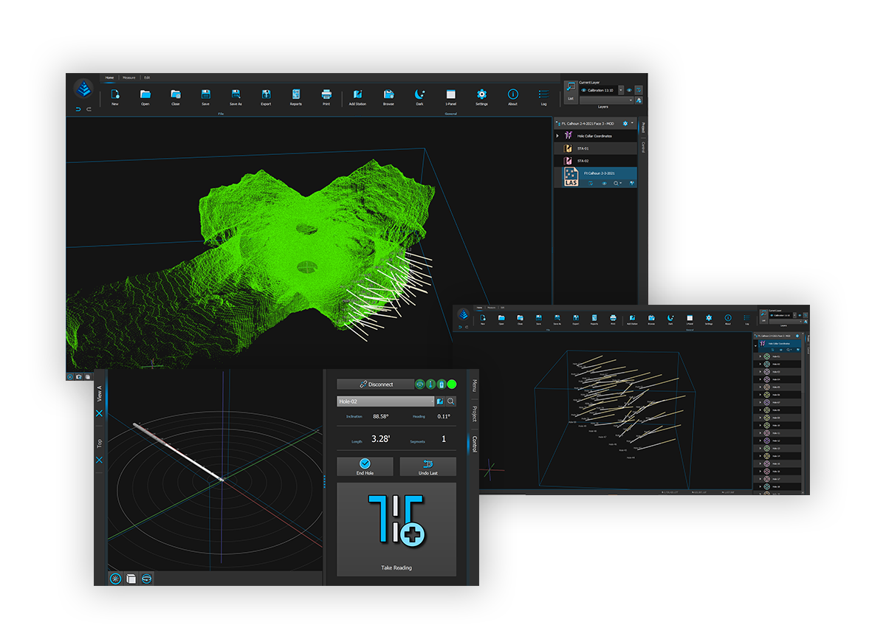Switch to 1-Panel view layout

(451, 97)
